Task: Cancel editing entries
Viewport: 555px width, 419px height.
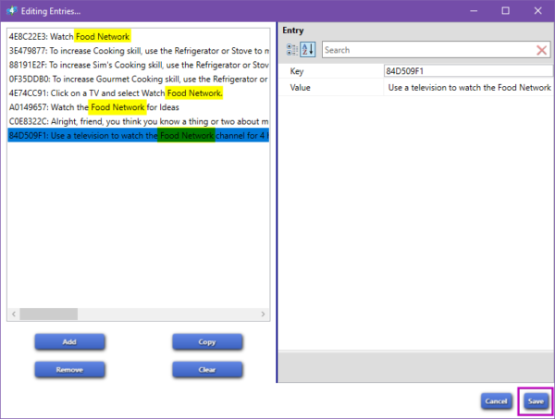Action: [x=497, y=401]
